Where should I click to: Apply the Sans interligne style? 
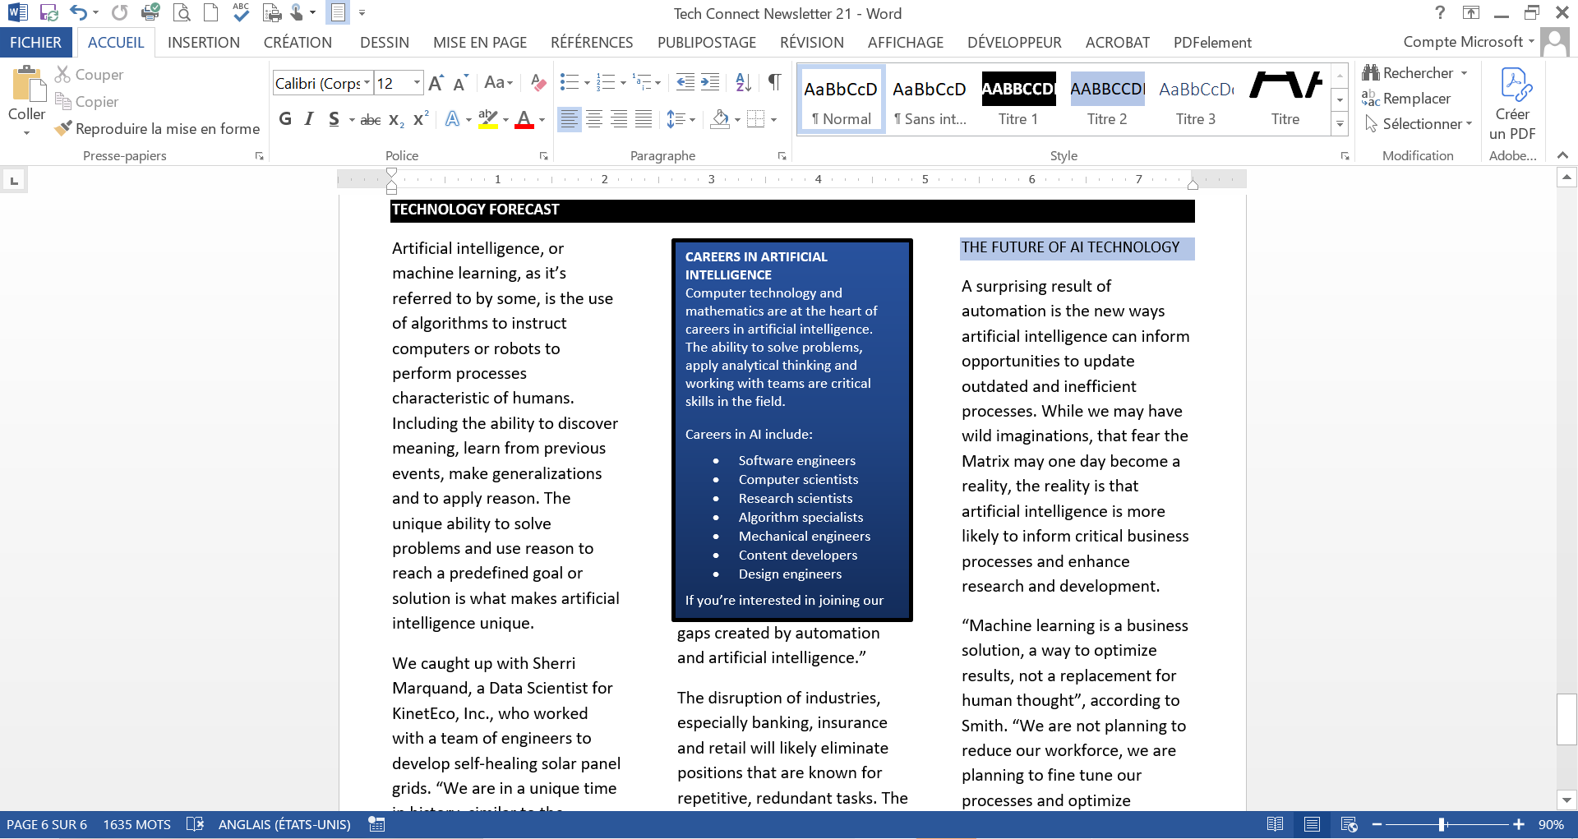click(x=930, y=100)
